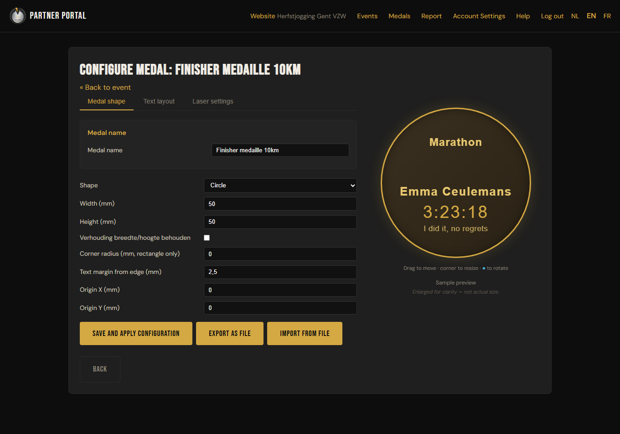Click the Width (mm) input field
The image size is (620, 434).
pos(280,204)
